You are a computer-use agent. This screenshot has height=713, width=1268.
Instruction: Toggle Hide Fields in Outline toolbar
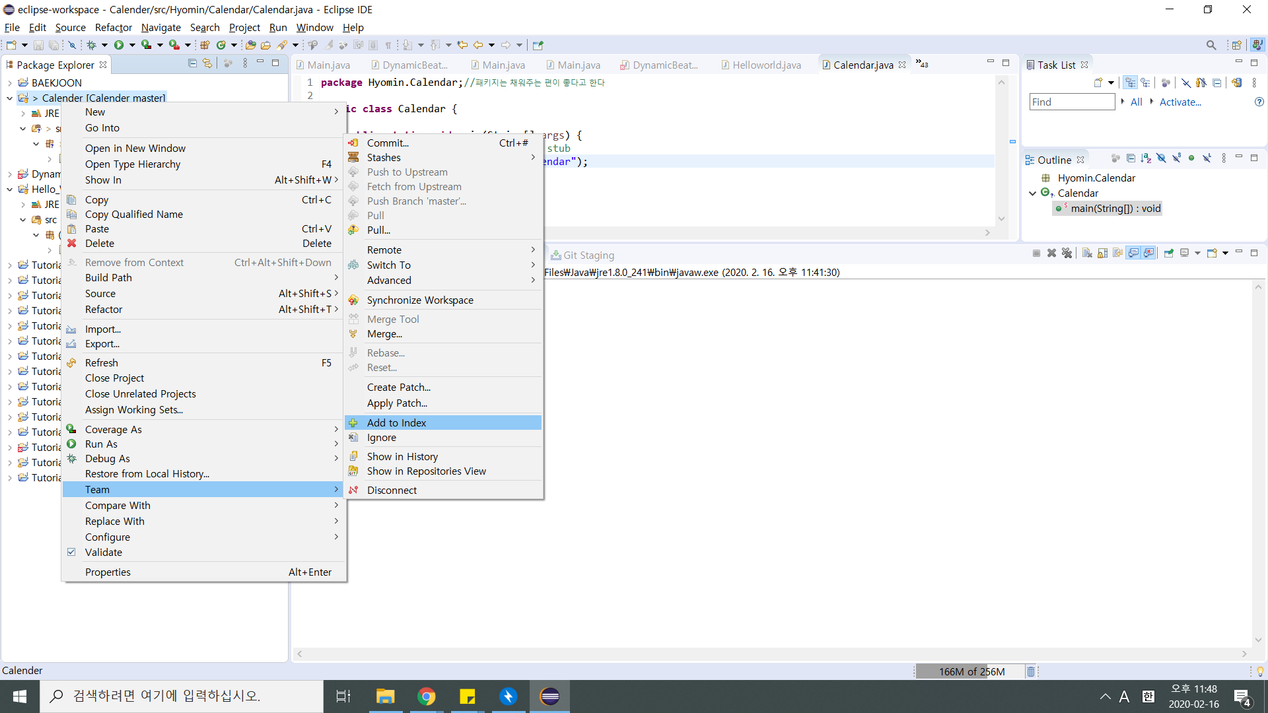pos(1161,158)
